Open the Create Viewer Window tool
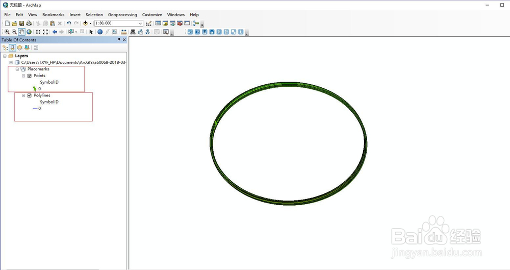Image resolution: width=510 pixels, height=270 pixels. (166, 32)
